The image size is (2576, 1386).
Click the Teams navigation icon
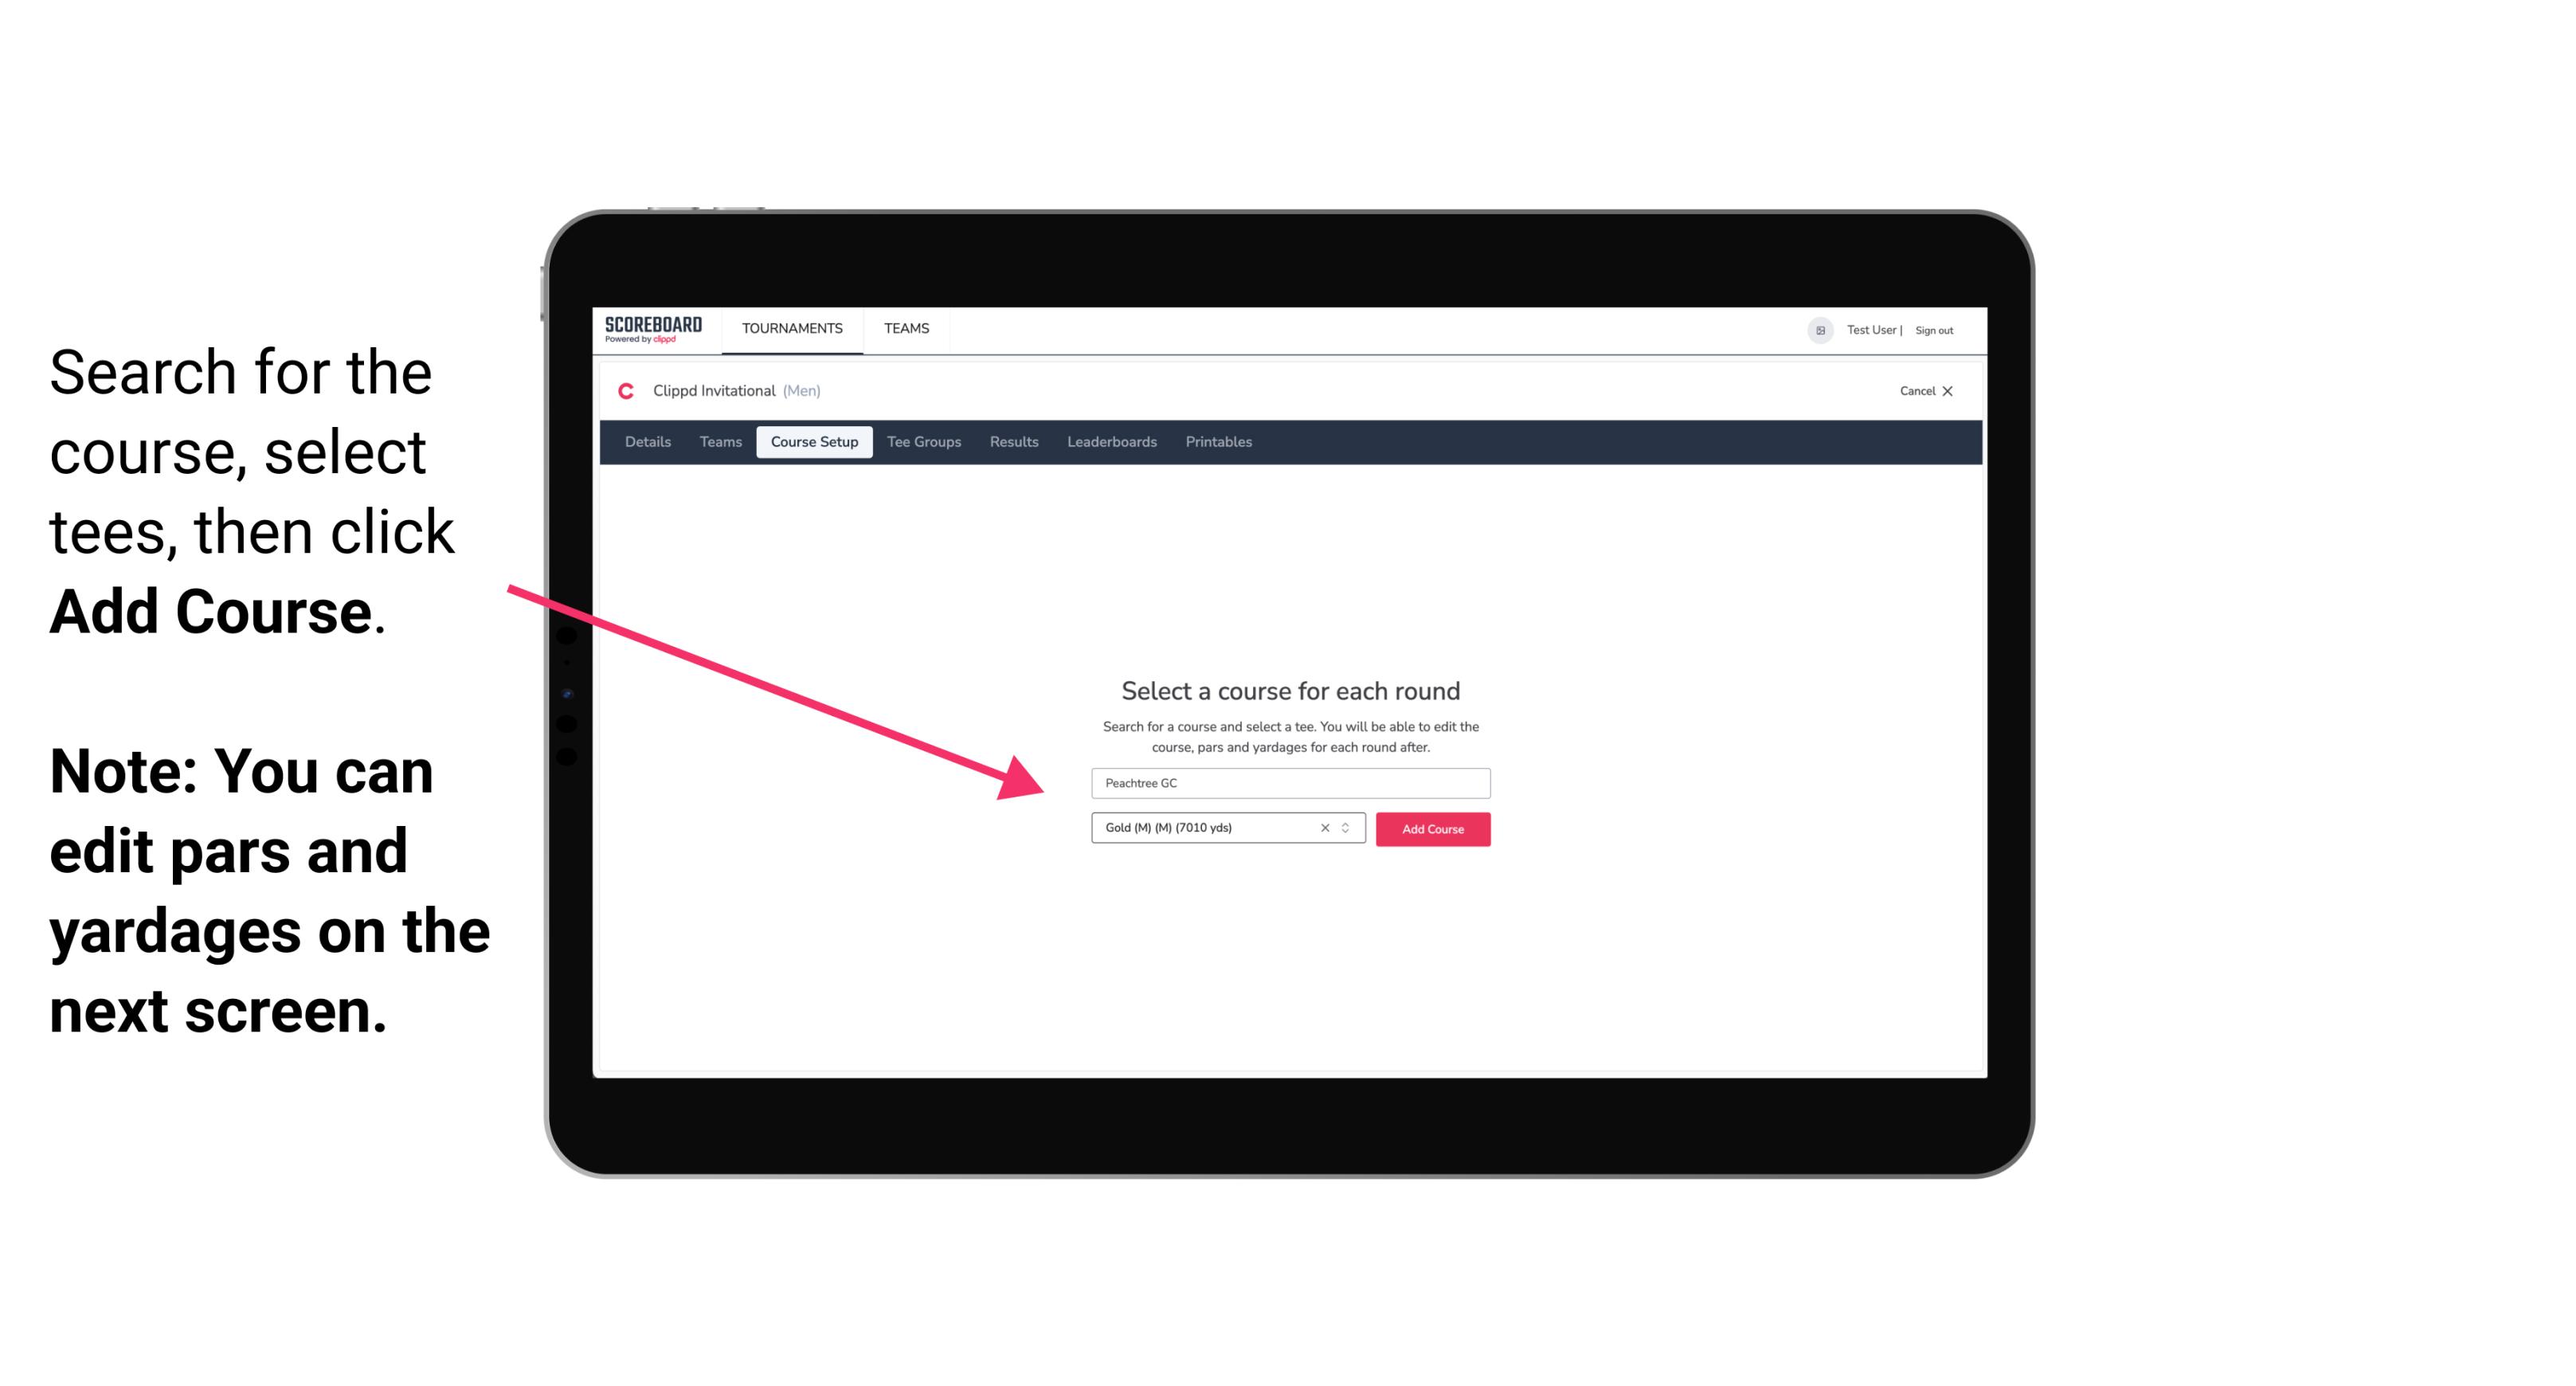(x=904, y=327)
